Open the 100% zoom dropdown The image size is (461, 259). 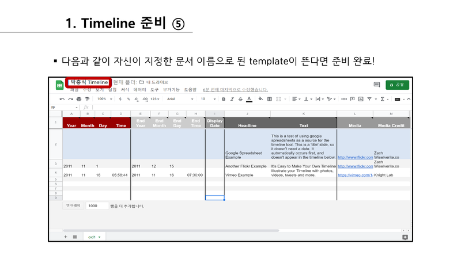pyautogui.click(x=104, y=99)
